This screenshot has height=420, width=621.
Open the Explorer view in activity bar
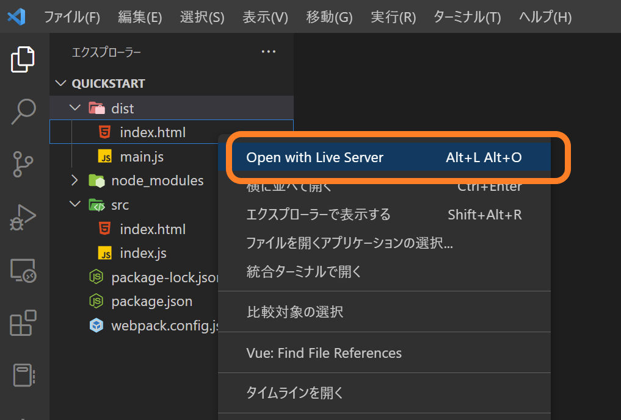pos(23,60)
